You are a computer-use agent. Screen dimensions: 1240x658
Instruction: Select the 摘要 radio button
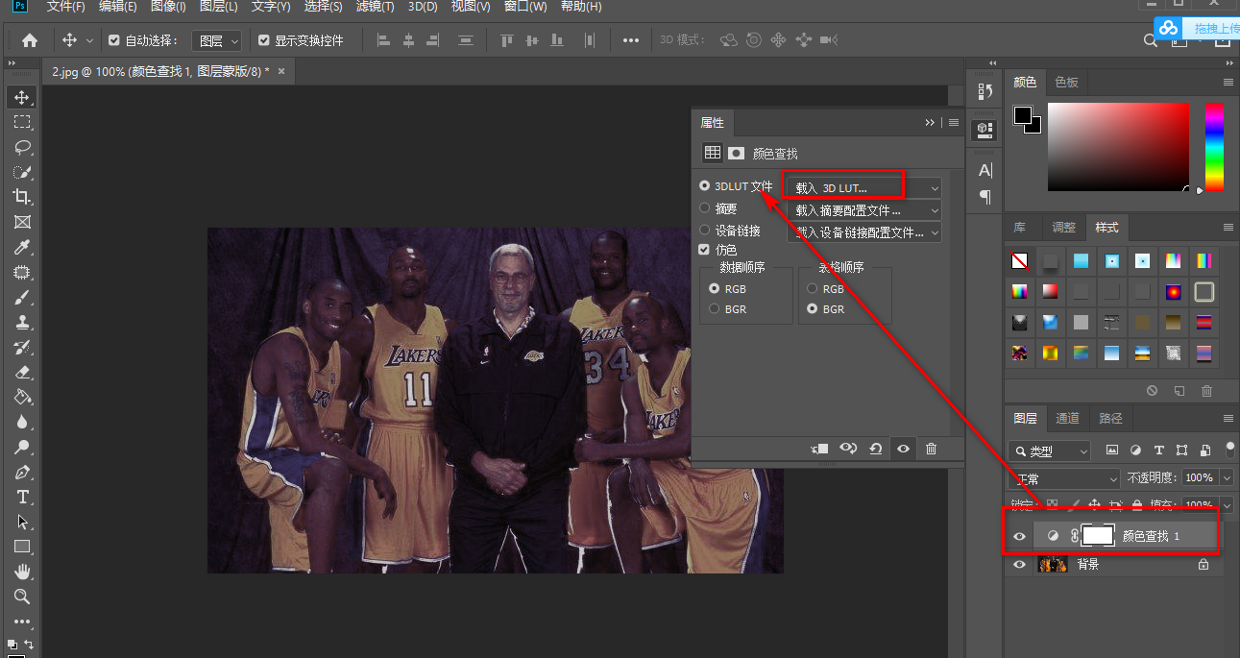coord(705,208)
